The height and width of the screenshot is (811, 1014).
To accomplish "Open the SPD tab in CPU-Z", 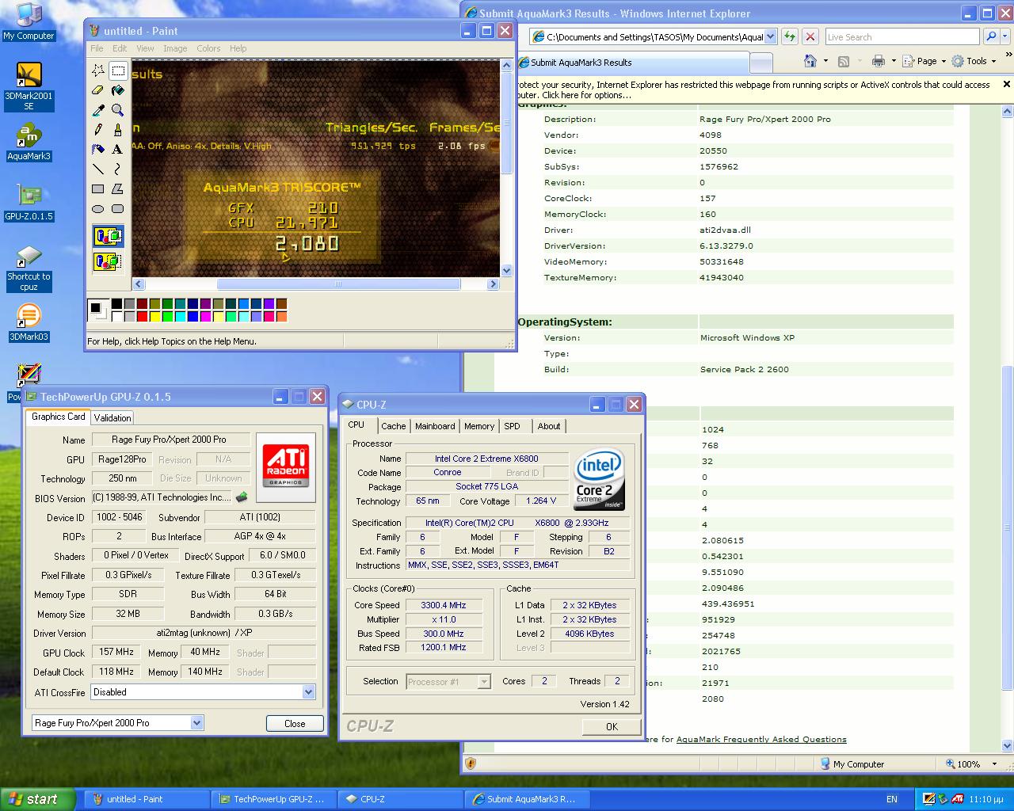I will click(513, 426).
